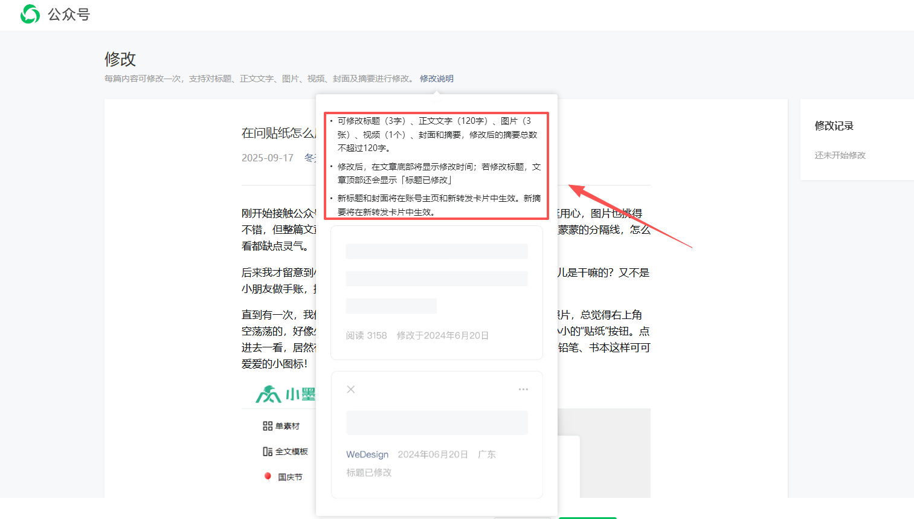Image resolution: width=914 pixels, height=519 pixels.
Task: Click the 公众号 header text
Action: tap(69, 15)
